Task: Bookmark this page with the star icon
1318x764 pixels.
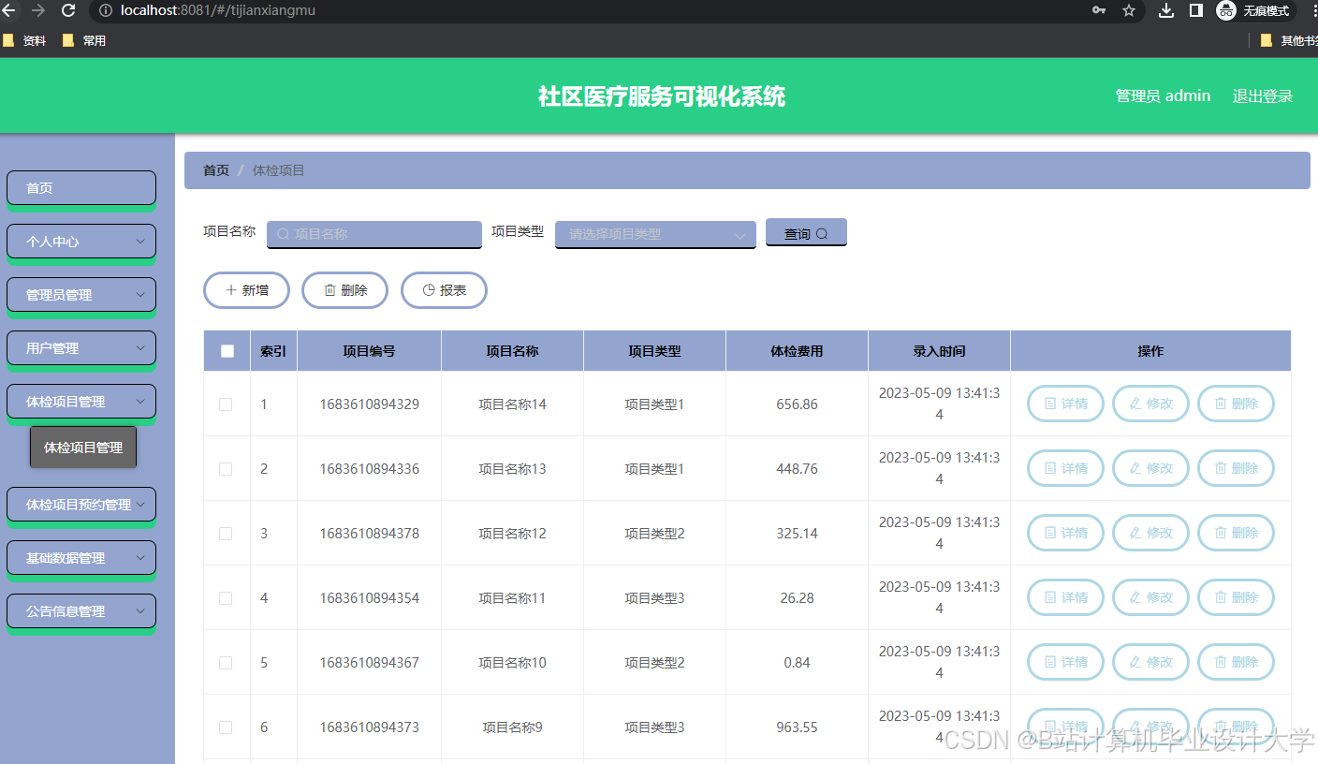Action: 1129,10
